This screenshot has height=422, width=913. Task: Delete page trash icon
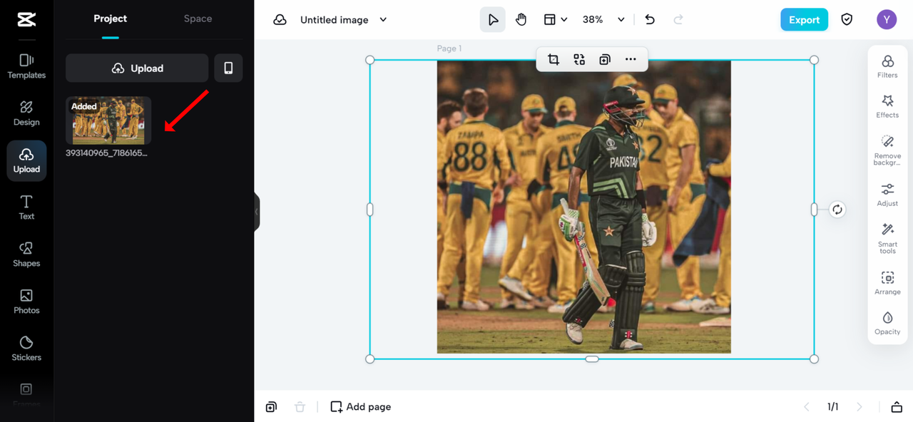[x=300, y=407]
